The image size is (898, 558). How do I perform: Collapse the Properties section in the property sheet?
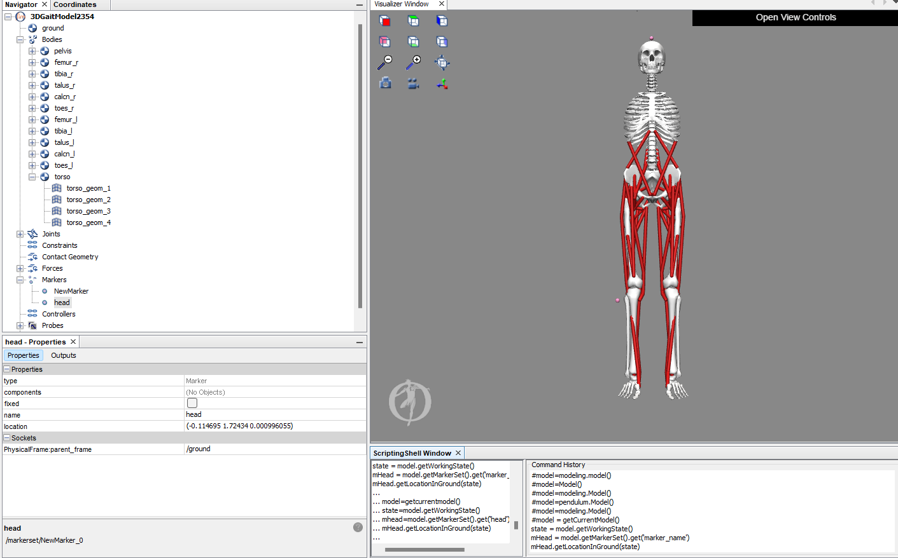click(x=7, y=369)
